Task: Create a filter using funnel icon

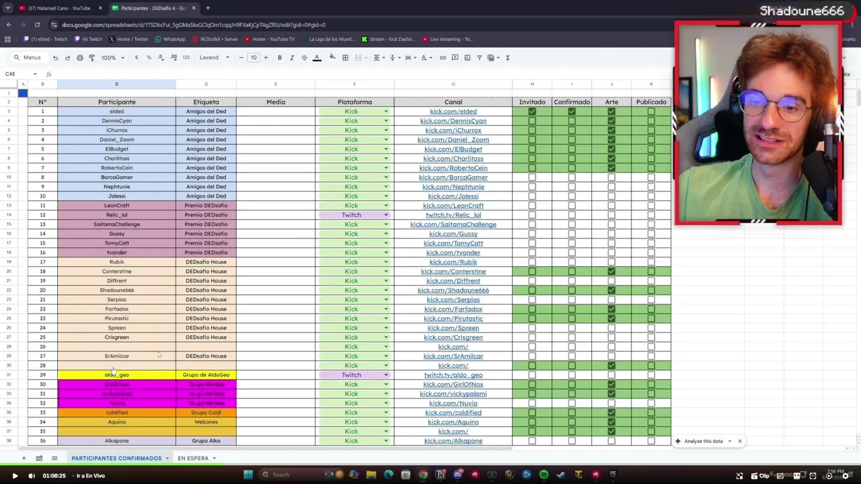Action: [x=479, y=58]
